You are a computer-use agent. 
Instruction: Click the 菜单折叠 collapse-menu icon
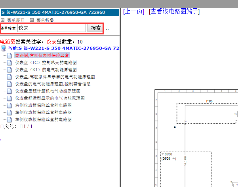(x=32, y=20)
